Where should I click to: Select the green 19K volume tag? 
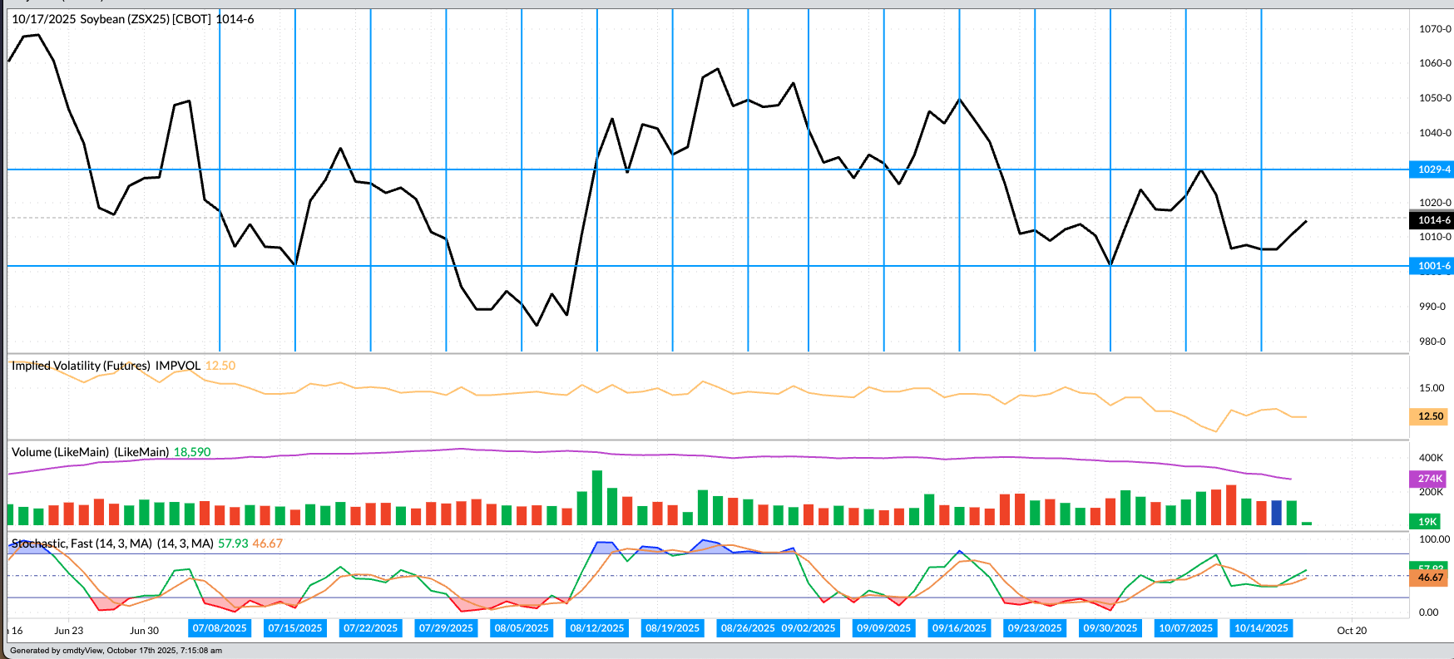point(1427,522)
